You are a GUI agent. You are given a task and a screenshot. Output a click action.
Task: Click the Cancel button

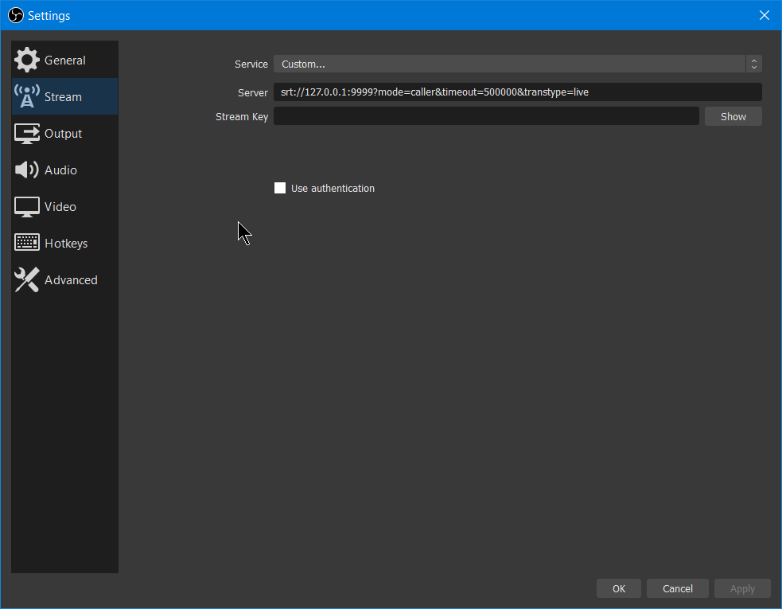(677, 588)
